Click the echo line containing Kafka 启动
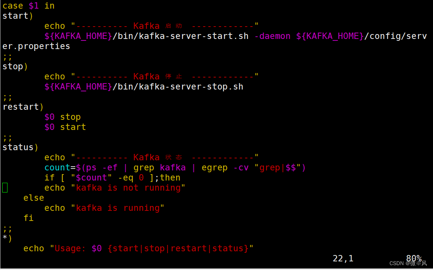 [x=151, y=26]
